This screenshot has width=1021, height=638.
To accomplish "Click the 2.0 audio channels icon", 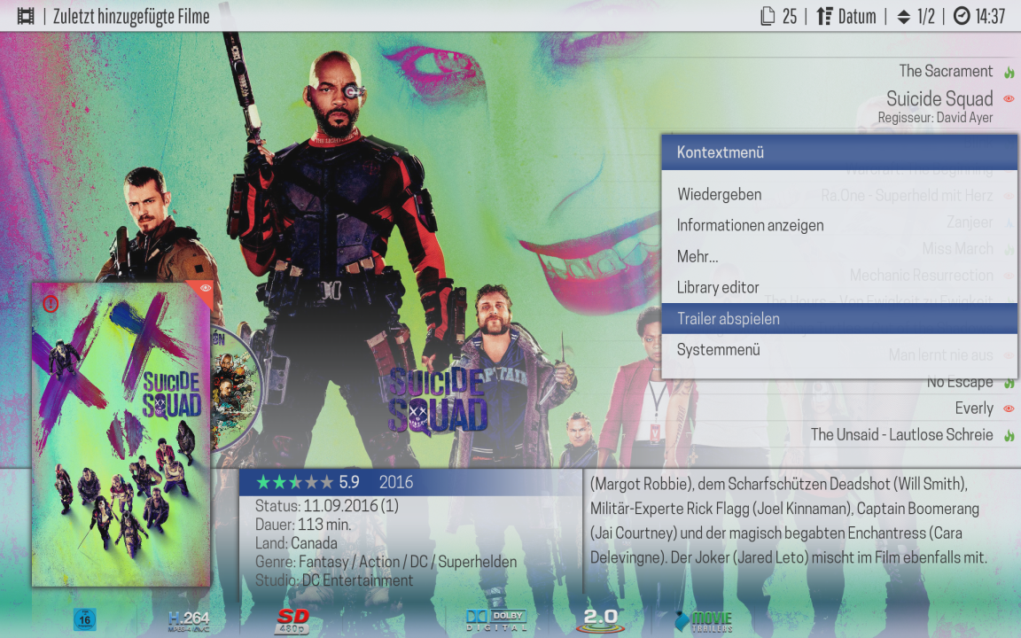I will pyautogui.click(x=600, y=620).
